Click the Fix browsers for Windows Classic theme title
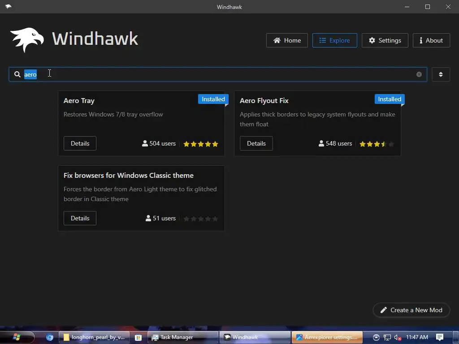The height and width of the screenshot is (344, 459). [x=129, y=175]
